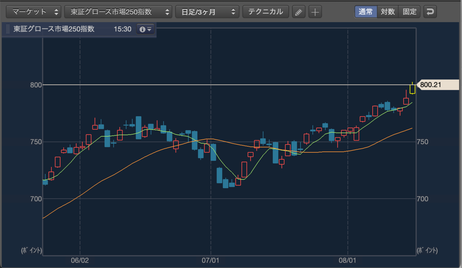This screenshot has height=268, width=462.
Task: Click the right-axis 750 price label
Action: point(423,142)
